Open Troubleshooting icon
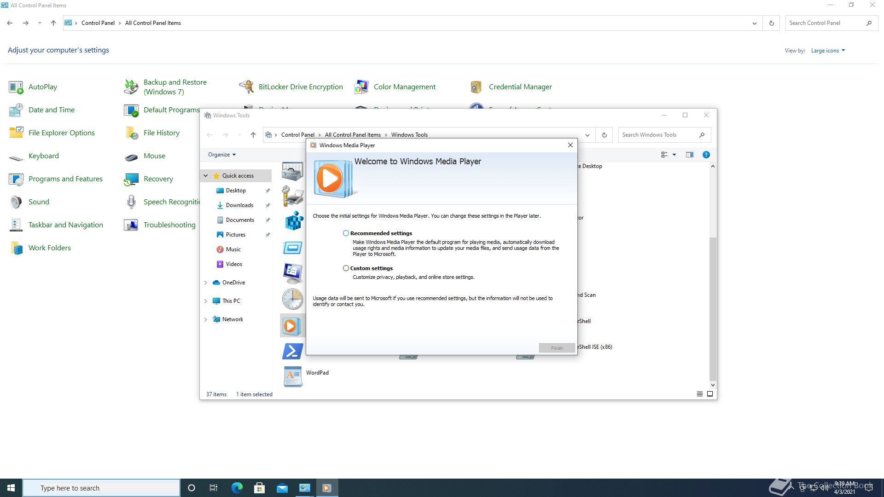This screenshot has height=497, width=884. point(131,225)
